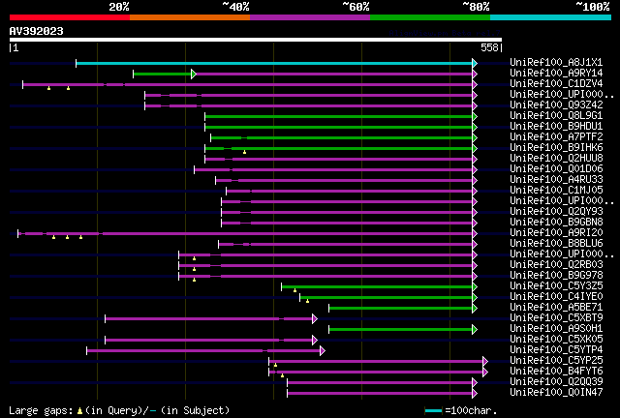620x418 pixels.
Task: Open the UniRef100_B9HDU1 hit label
Action: point(556,127)
